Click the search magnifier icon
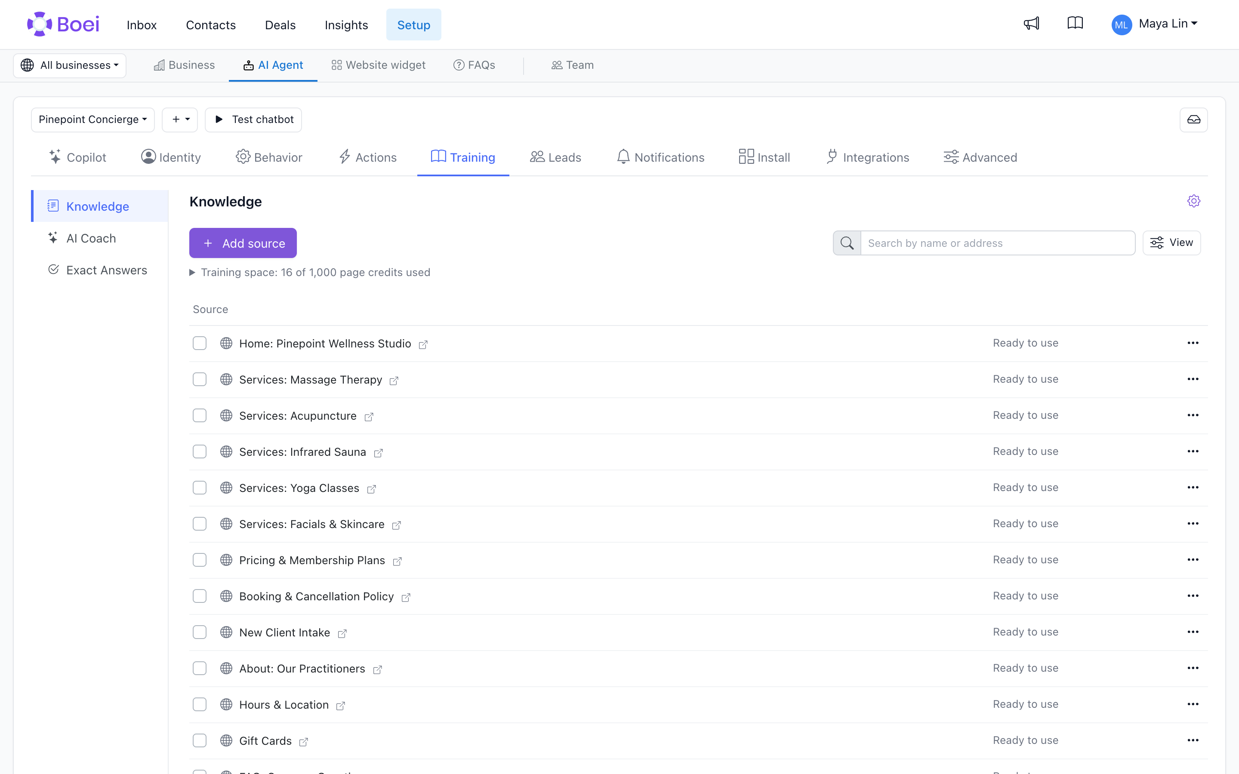This screenshot has width=1239, height=774. click(847, 243)
